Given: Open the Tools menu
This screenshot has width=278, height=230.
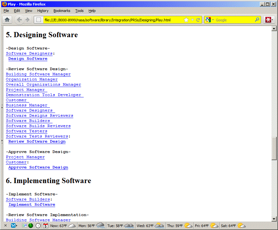Looking at the screenshot, I should pyautogui.click(x=79, y=11).
